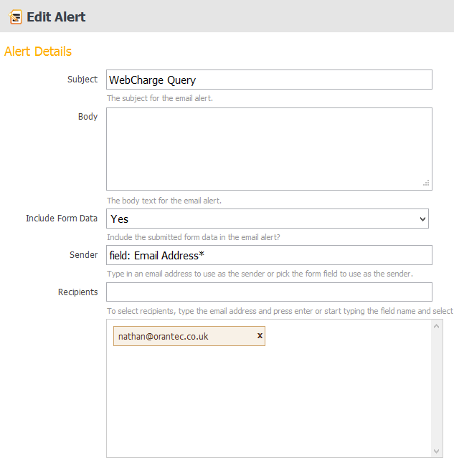Click the recipients list scroll down arrow
454x465 pixels.
pos(437,451)
